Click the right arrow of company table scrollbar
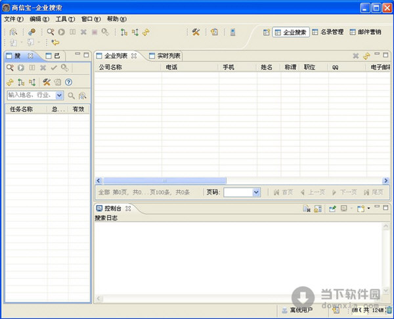 coord(385,180)
